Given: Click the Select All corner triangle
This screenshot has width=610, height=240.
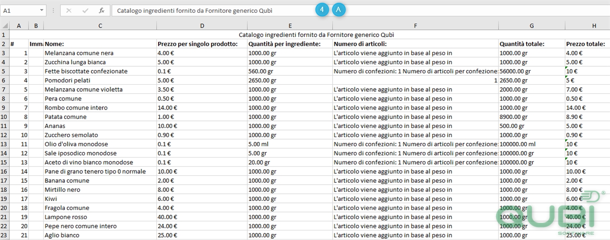Looking at the screenshot, I should click(x=5, y=26).
